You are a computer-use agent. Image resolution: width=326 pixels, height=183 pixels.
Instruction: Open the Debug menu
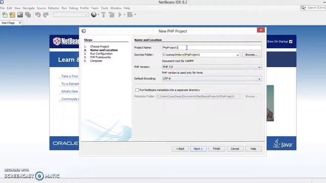[73, 8]
